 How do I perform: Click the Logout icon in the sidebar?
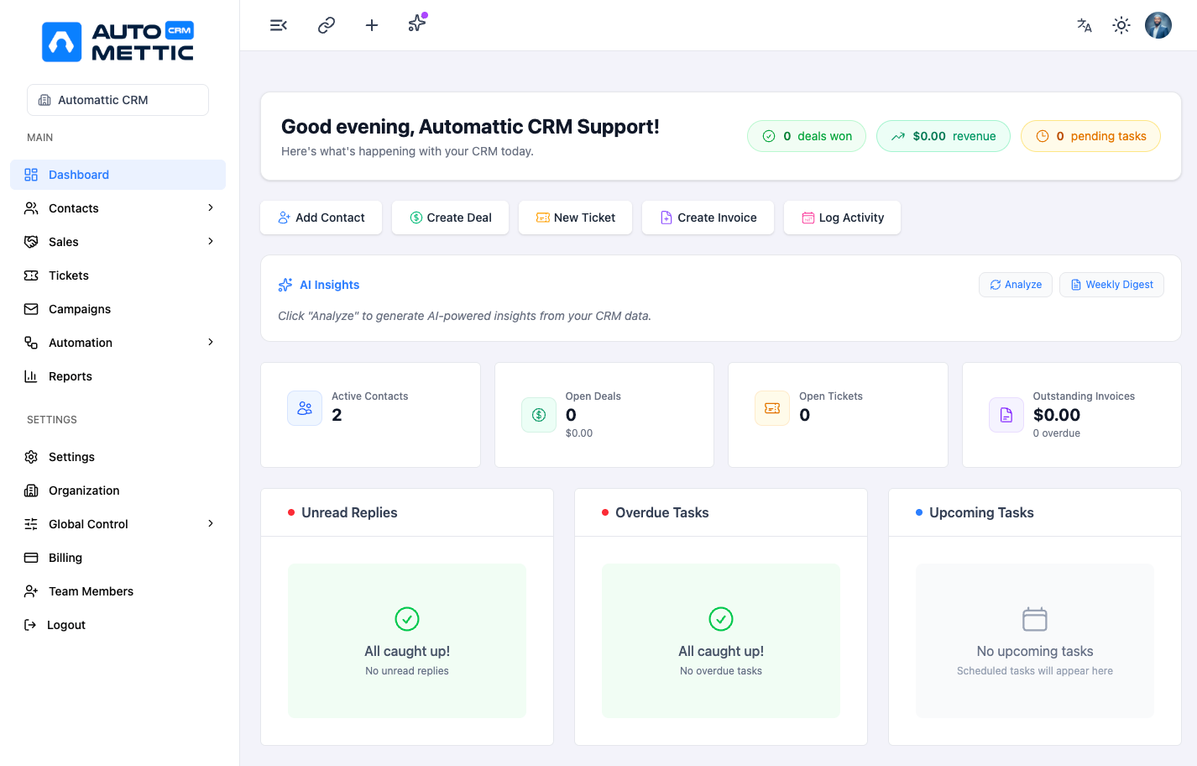coord(29,624)
